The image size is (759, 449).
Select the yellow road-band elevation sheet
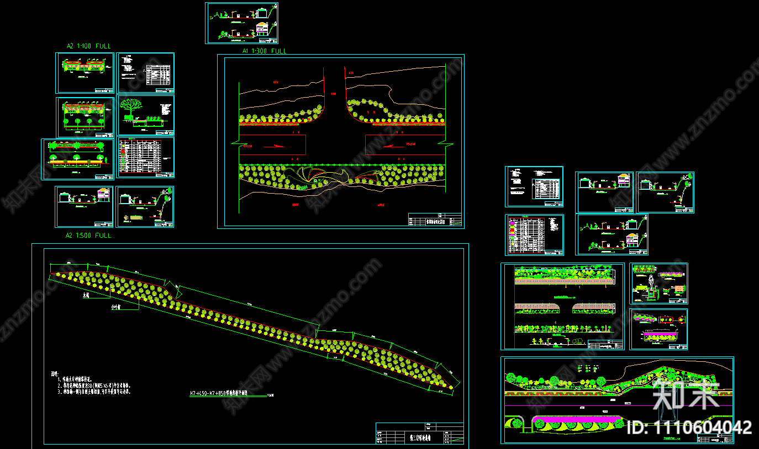(78, 159)
